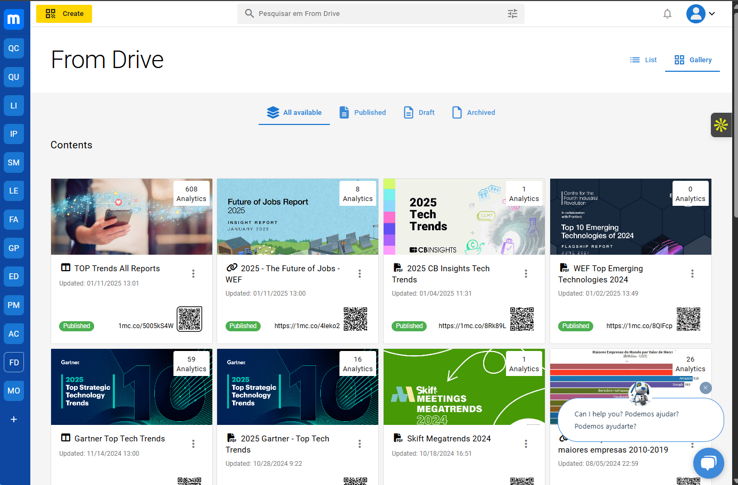This screenshot has height=485, width=738.
Task: Close the chat help popup
Action: [x=706, y=388]
